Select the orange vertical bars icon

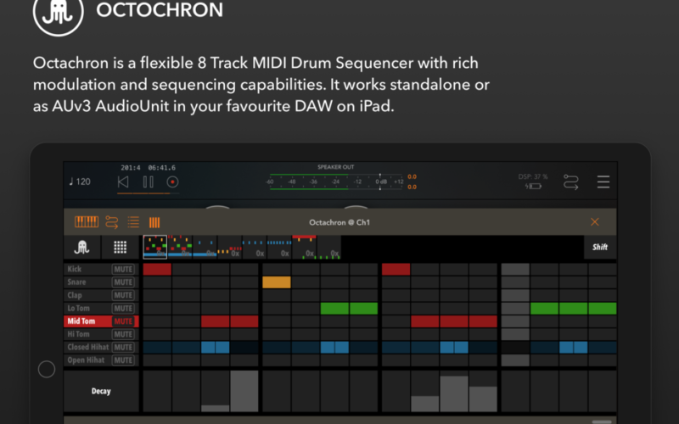(154, 222)
